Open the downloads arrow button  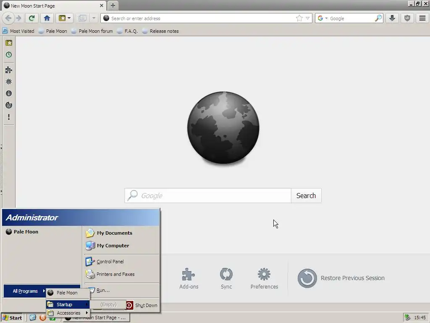click(392, 19)
